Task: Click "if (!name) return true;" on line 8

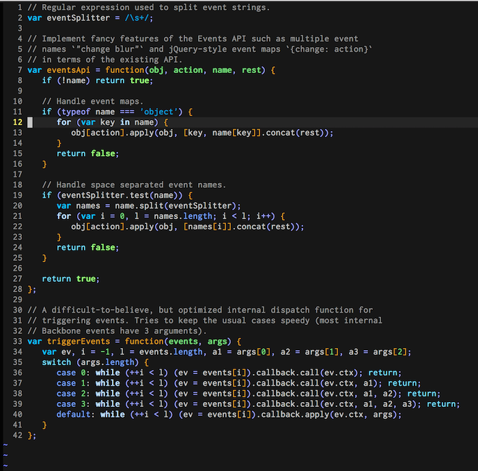Action: coord(98,81)
